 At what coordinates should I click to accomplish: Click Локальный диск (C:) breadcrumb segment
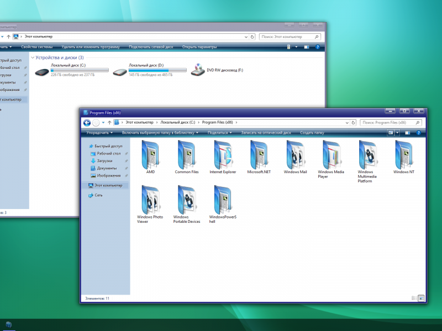[x=178, y=122]
